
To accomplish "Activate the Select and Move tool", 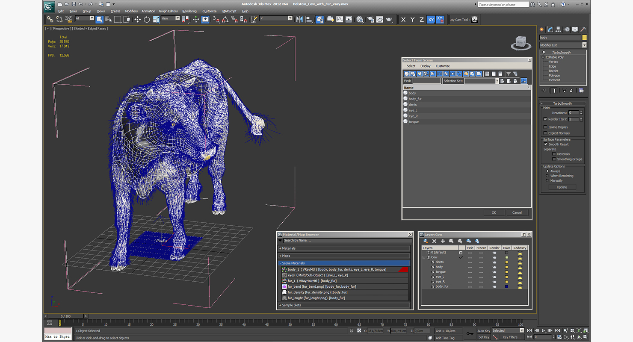I will [x=137, y=19].
